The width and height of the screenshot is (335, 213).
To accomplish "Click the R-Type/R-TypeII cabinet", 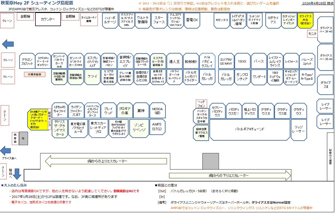I will pyautogui.click(x=308, y=77).
